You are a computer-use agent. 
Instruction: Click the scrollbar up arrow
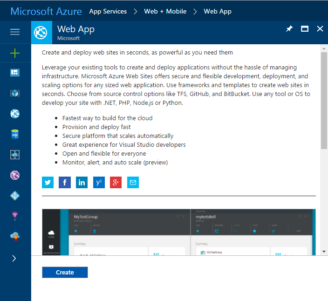[x=324, y=48]
